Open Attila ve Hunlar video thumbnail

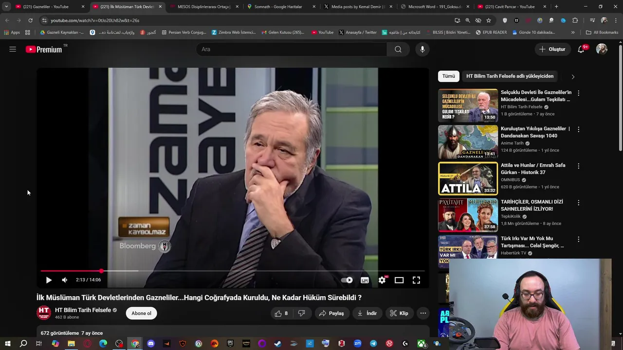pos(468,178)
